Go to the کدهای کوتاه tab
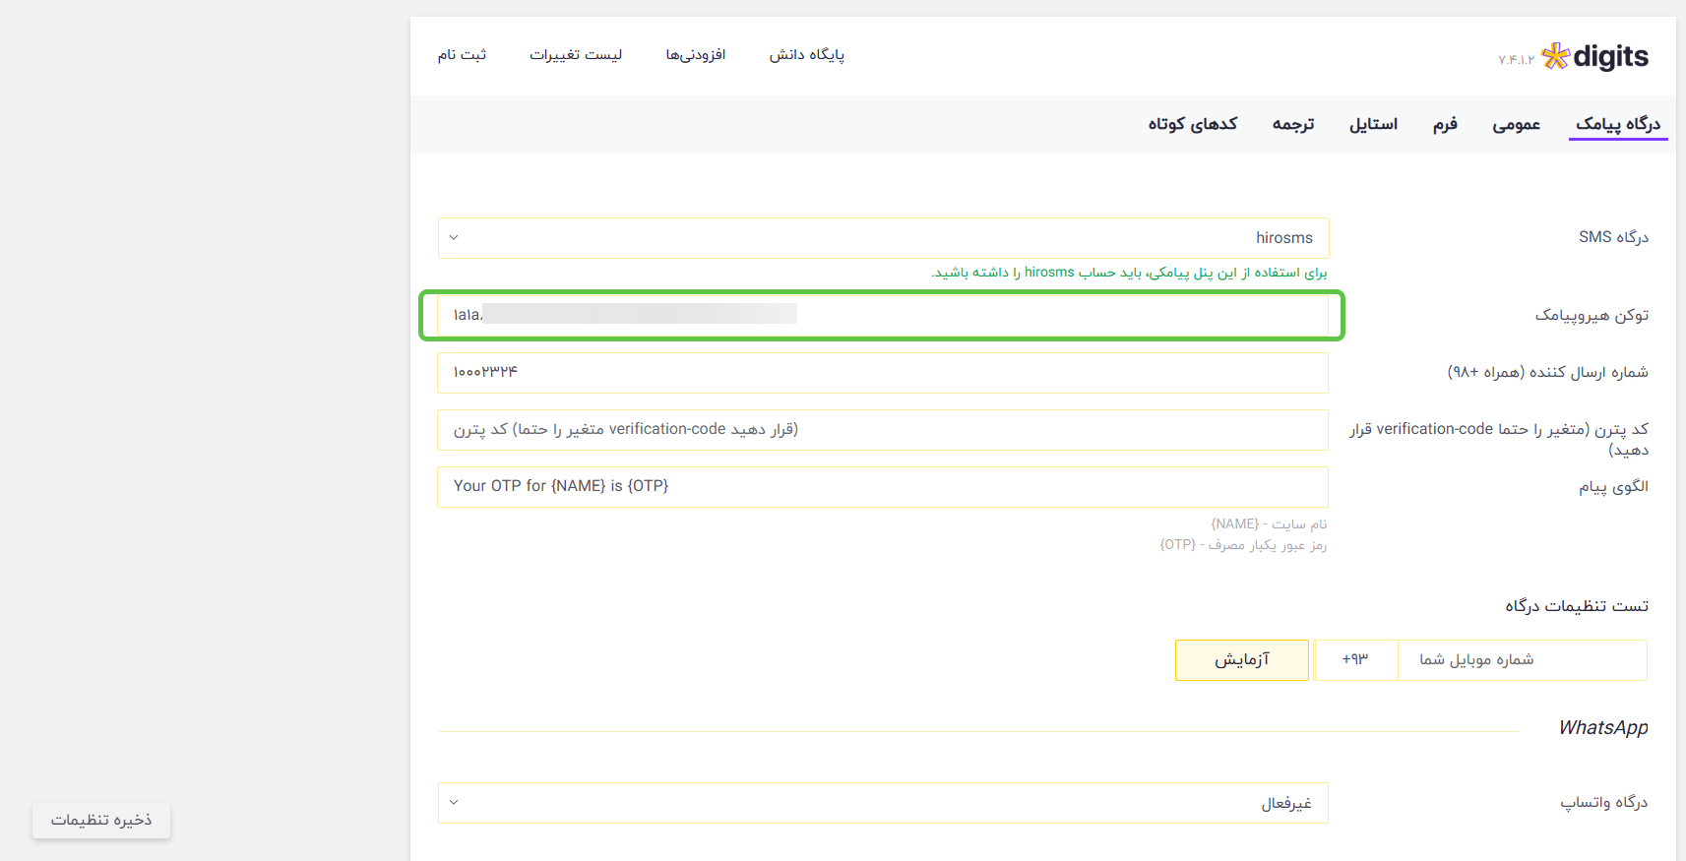1686x861 pixels. [1193, 124]
